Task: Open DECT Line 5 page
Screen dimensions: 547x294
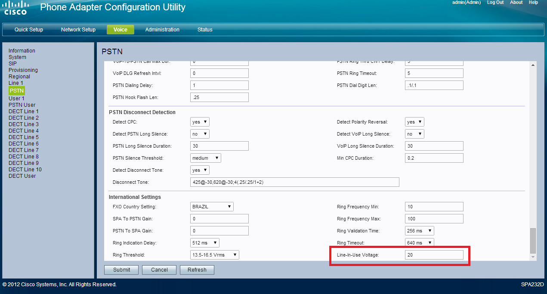Action: click(24, 137)
